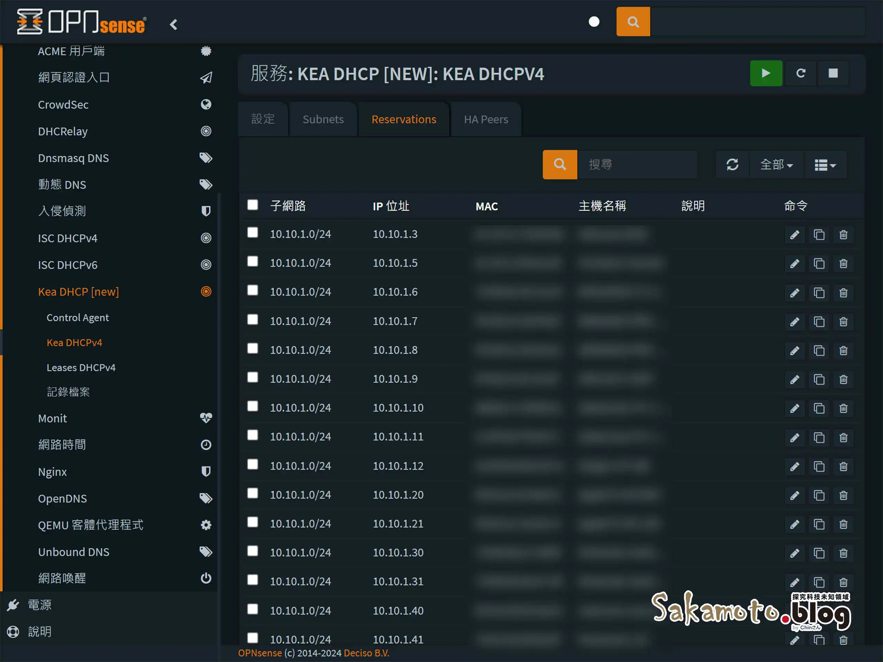Open the 全部 pagination dropdown
The height and width of the screenshot is (662, 883).
(776, 164)
